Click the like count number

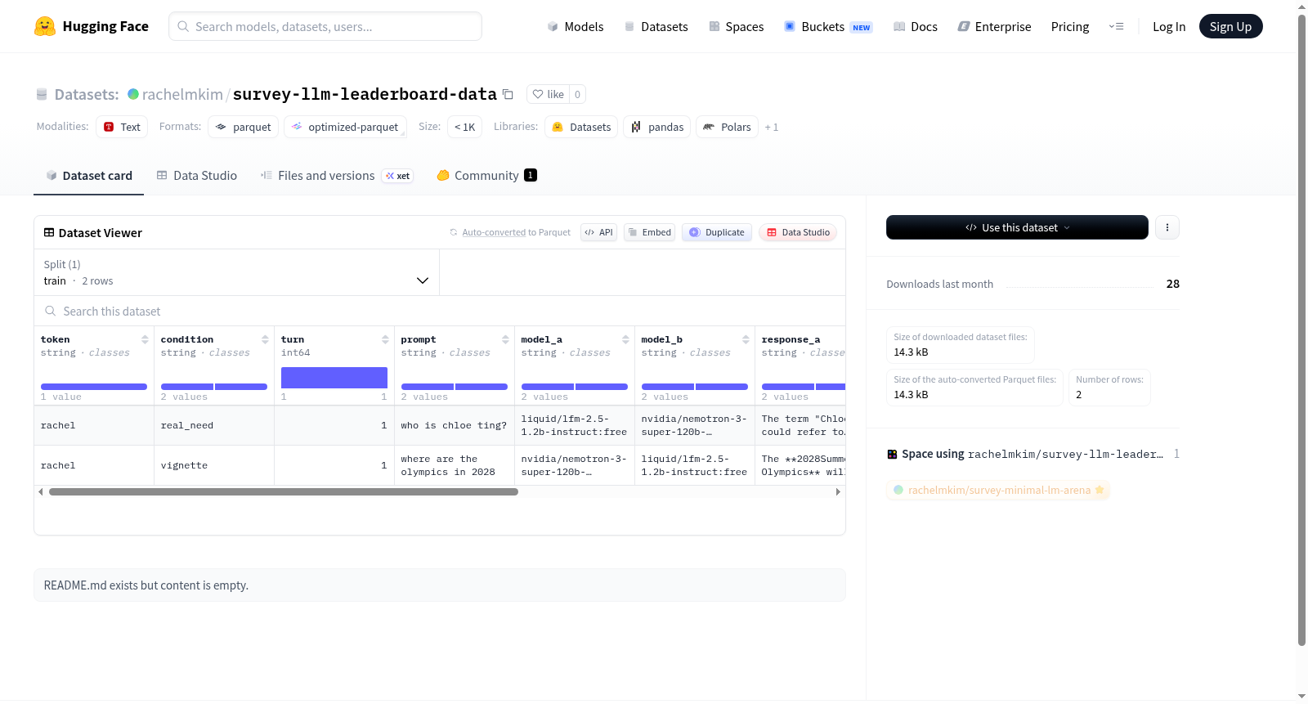(577, 94)
